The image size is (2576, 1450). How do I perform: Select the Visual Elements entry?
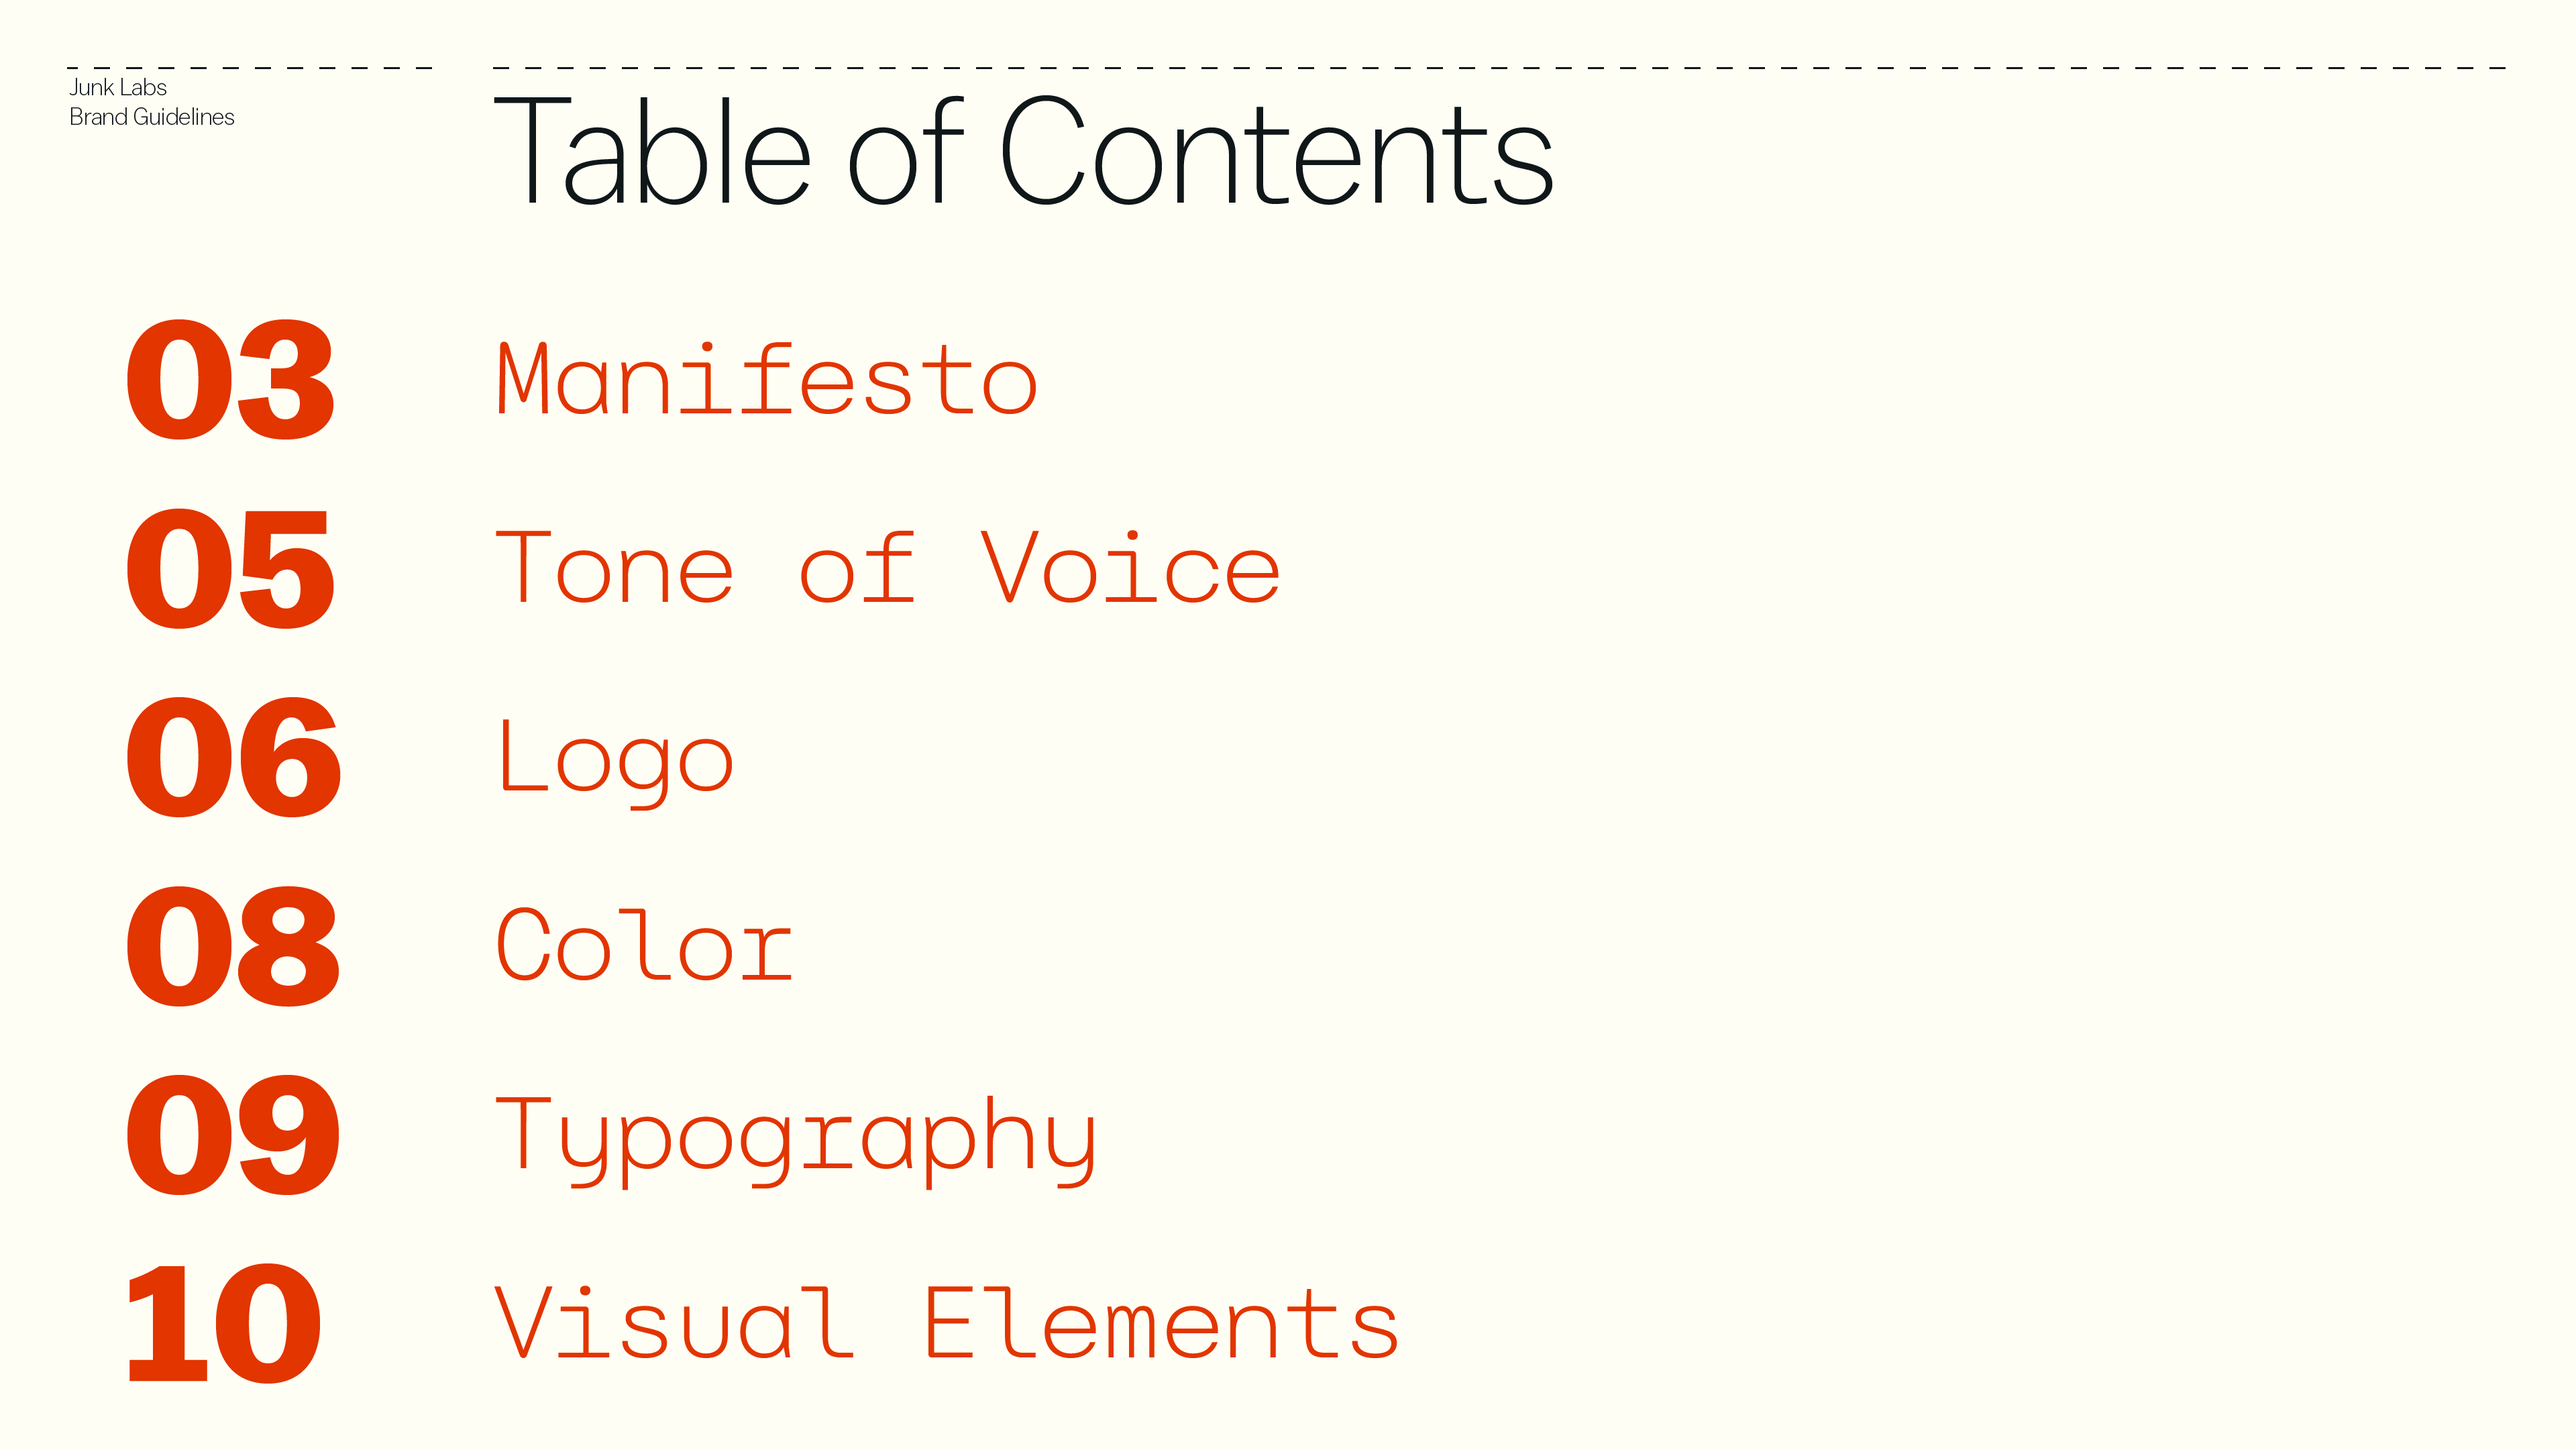947,1323
